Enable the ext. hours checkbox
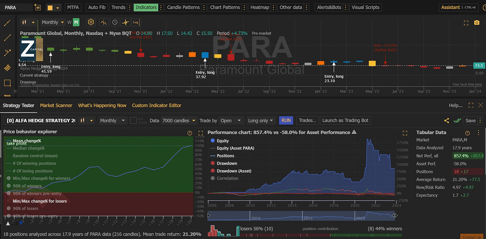This screenshot has height=239, width=486. 133,121
